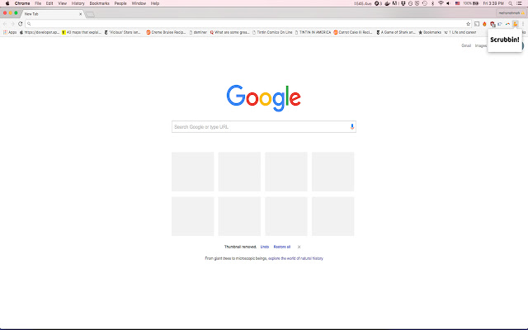The width and height of the screenshot is (528, 330).
Task: Click the Bluetooth menu bar icon
Action: pos(432,3)
